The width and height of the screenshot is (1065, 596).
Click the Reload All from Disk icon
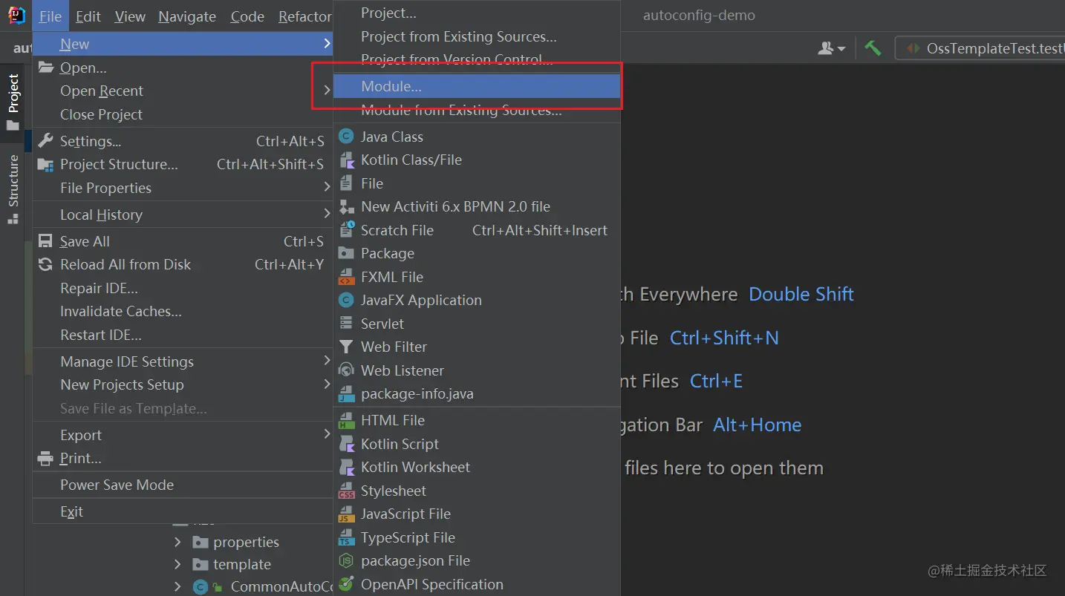(x=46, y=264)
